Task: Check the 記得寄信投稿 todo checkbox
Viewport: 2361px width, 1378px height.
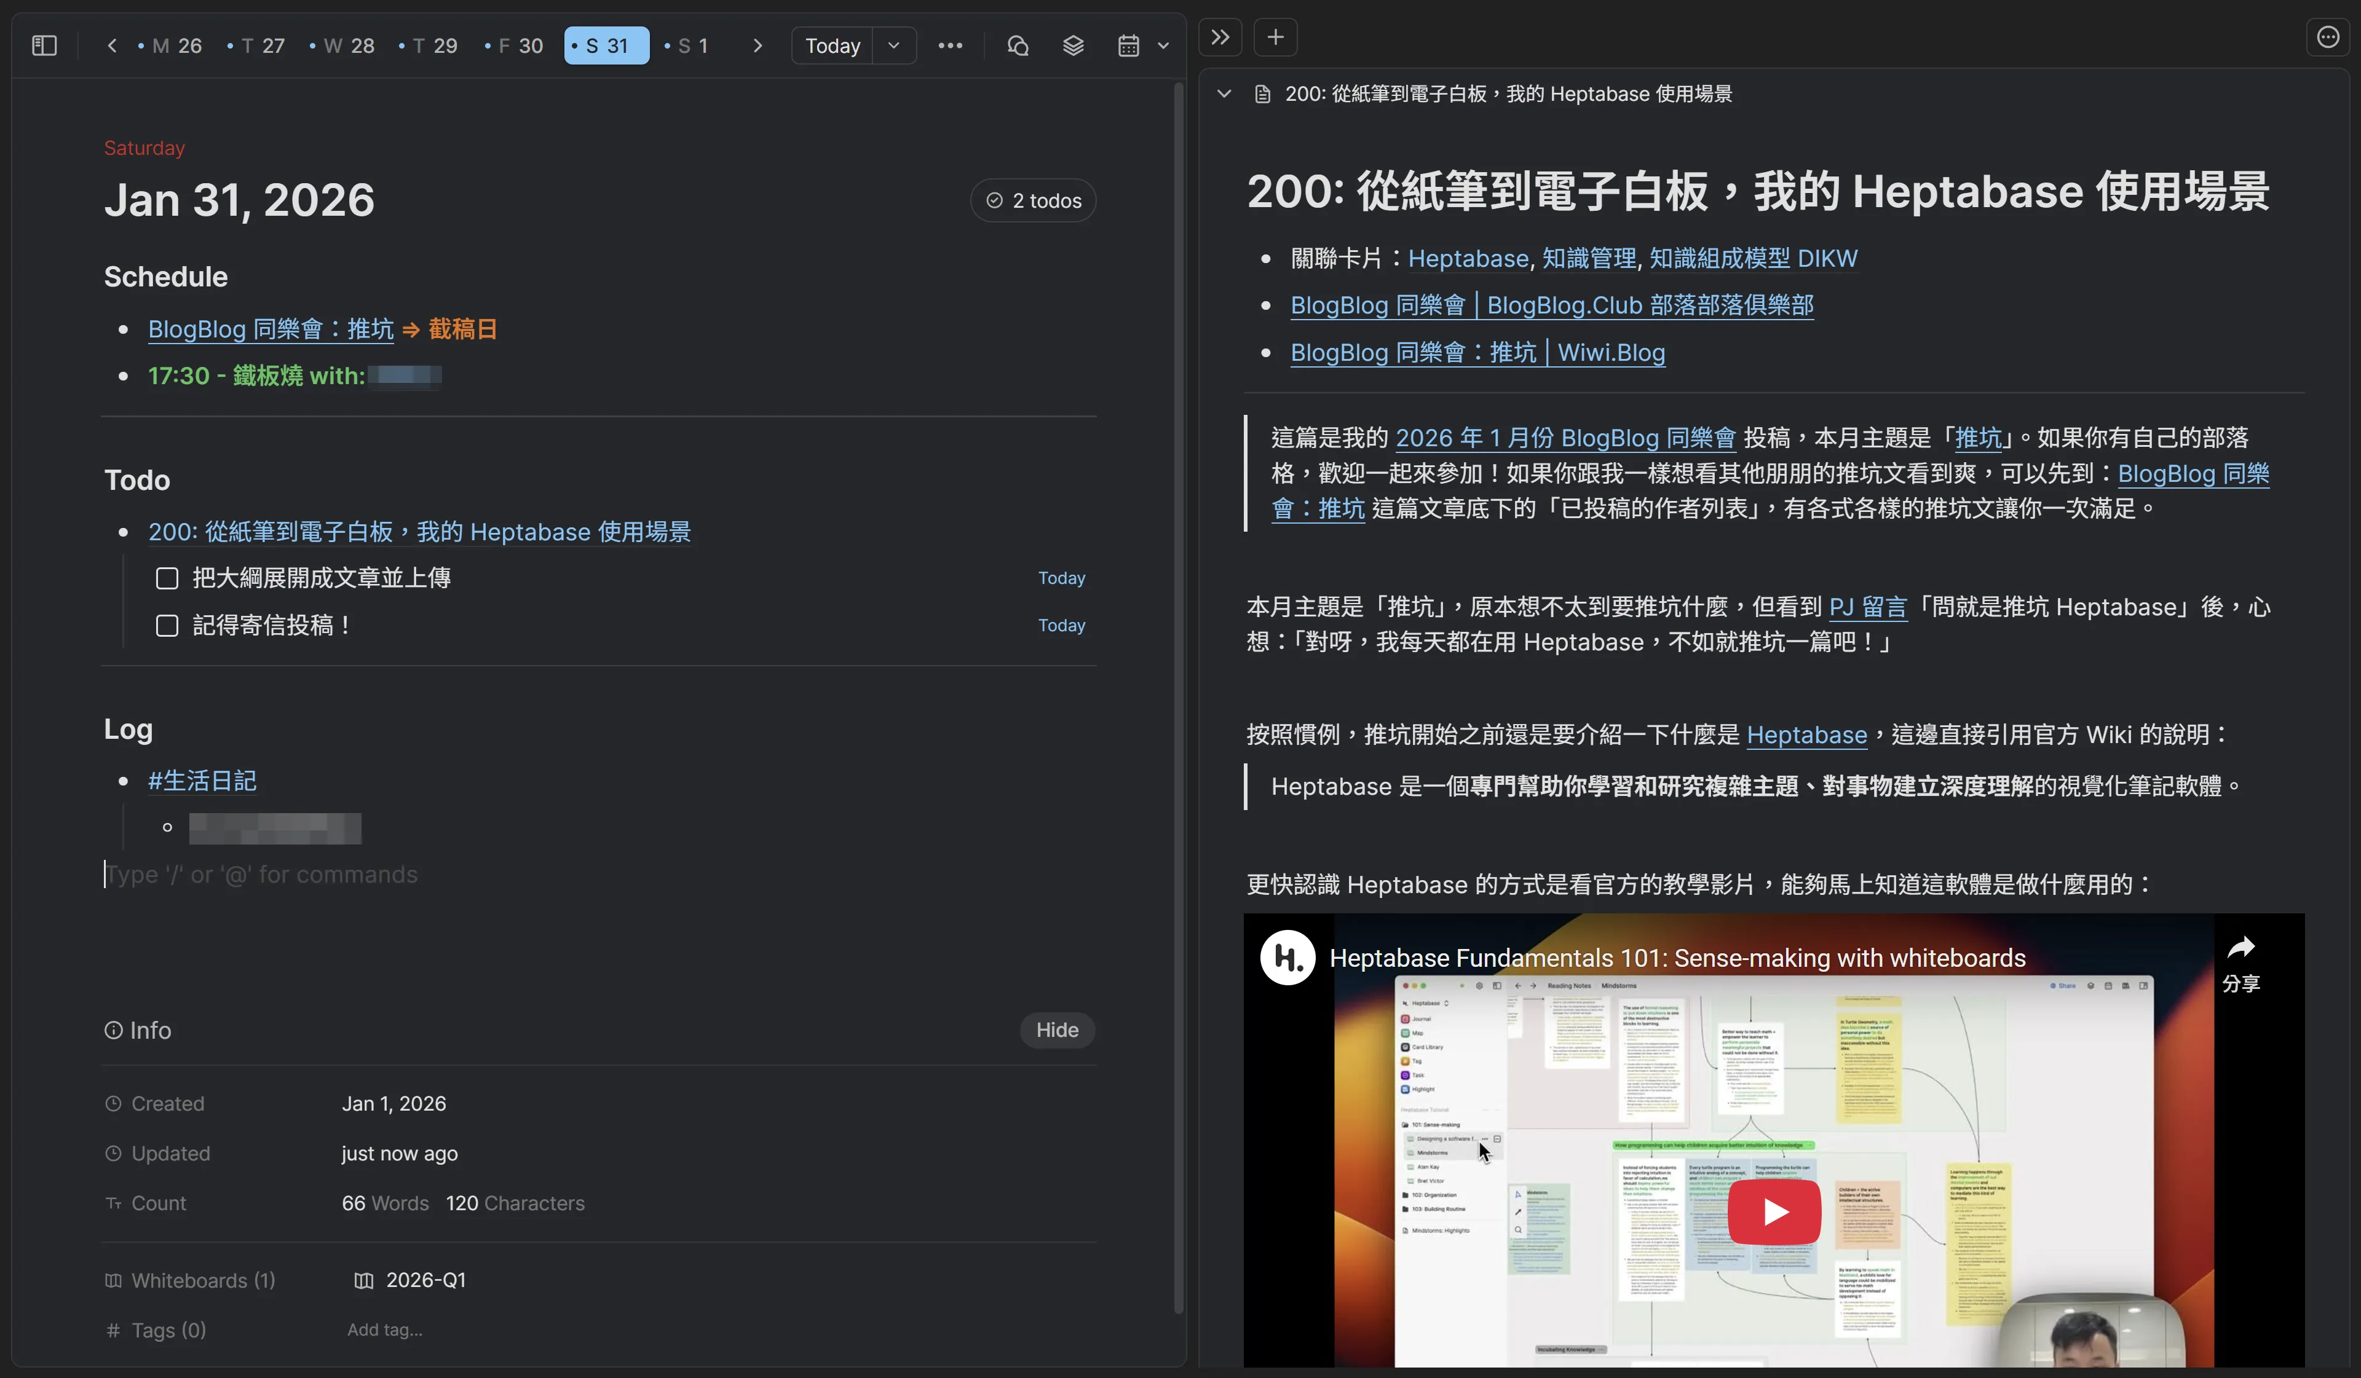Action: pyautogui.click(x=167, y=625)
